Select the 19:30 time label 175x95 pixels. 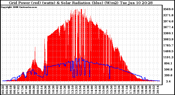[150, 90]
